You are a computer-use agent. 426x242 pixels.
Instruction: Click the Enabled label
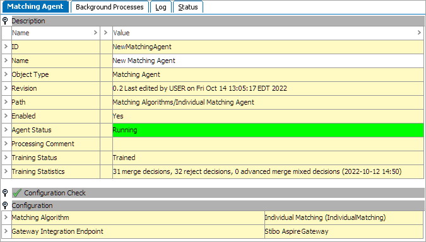pos(23,116)
